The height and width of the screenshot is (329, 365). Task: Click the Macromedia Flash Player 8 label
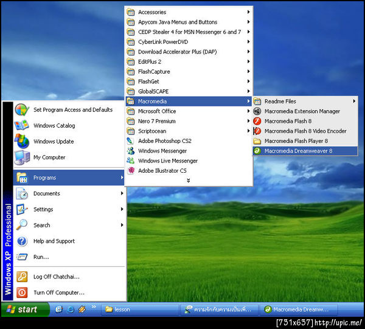click(296, 141)
